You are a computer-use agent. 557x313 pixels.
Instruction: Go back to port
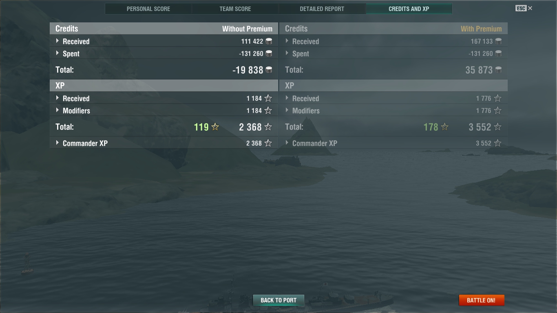278,300
